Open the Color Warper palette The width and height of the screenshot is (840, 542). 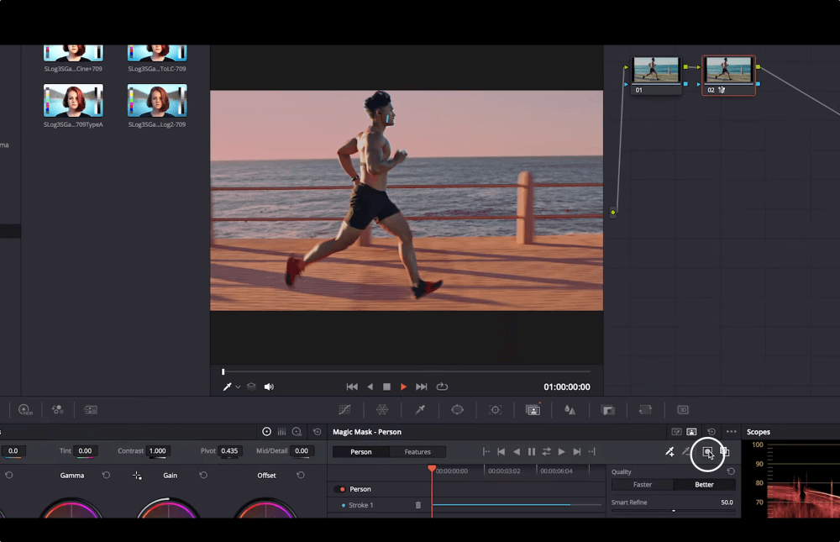click(382, 409)
